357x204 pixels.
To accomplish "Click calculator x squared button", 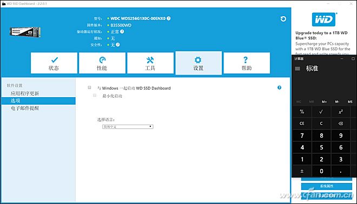I will point(341,112).
